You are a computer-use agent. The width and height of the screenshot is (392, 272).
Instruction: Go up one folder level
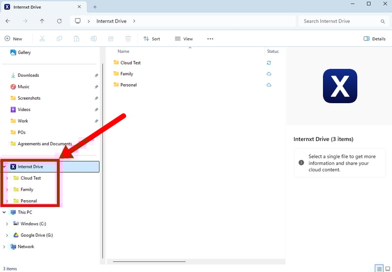(x=42, y=21)
